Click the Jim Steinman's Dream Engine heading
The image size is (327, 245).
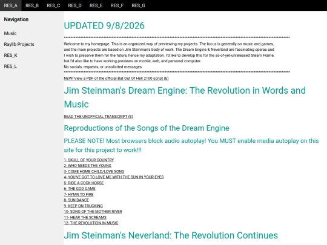185,97
